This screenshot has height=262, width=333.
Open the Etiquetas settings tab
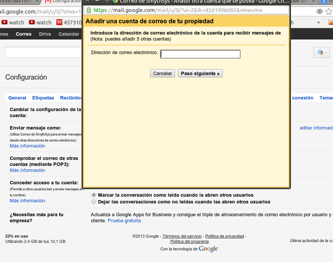tap(43, 98)
